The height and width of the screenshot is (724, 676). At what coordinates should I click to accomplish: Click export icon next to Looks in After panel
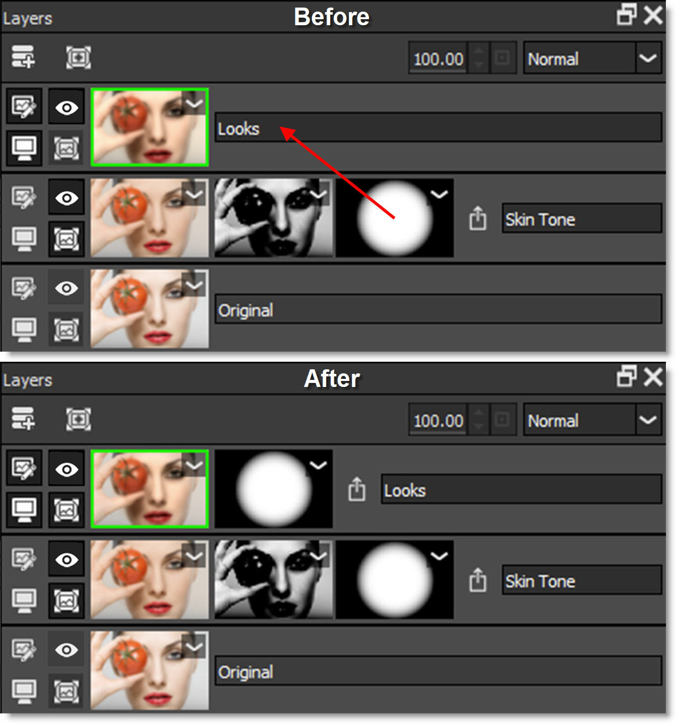pos(357,489)
